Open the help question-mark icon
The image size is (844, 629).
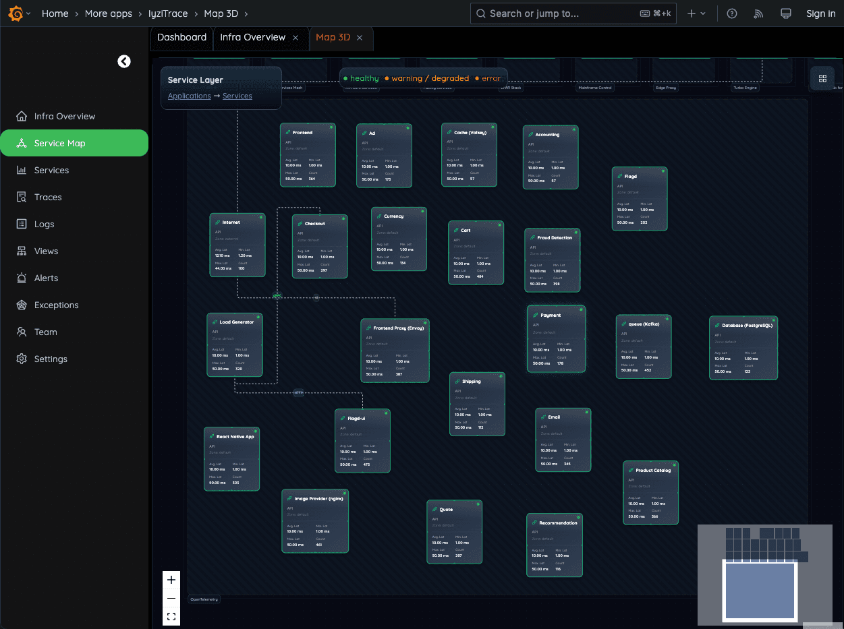coord(732,13)
